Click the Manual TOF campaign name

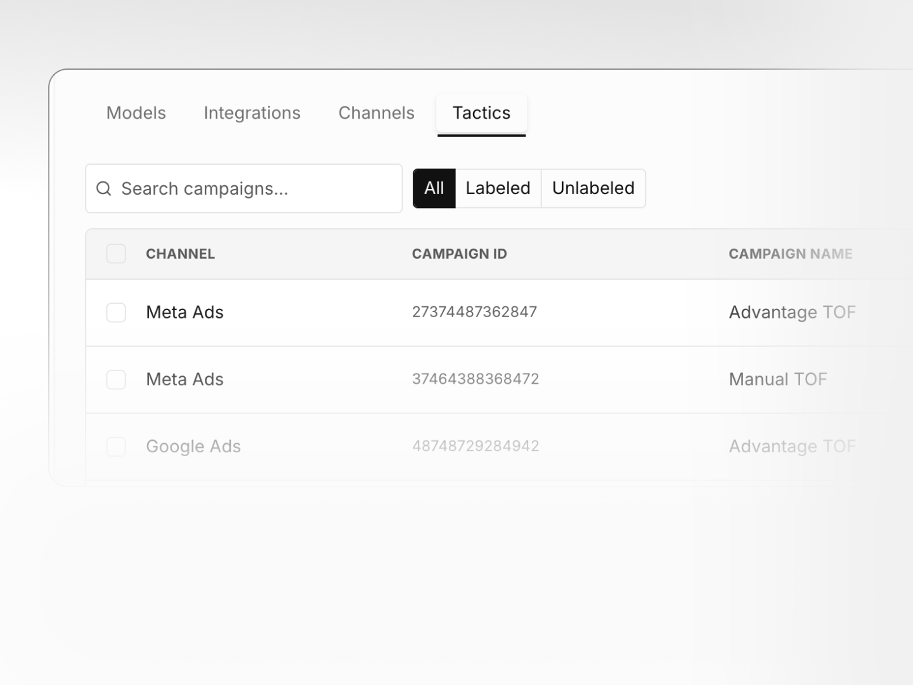(x=778, y=379)
